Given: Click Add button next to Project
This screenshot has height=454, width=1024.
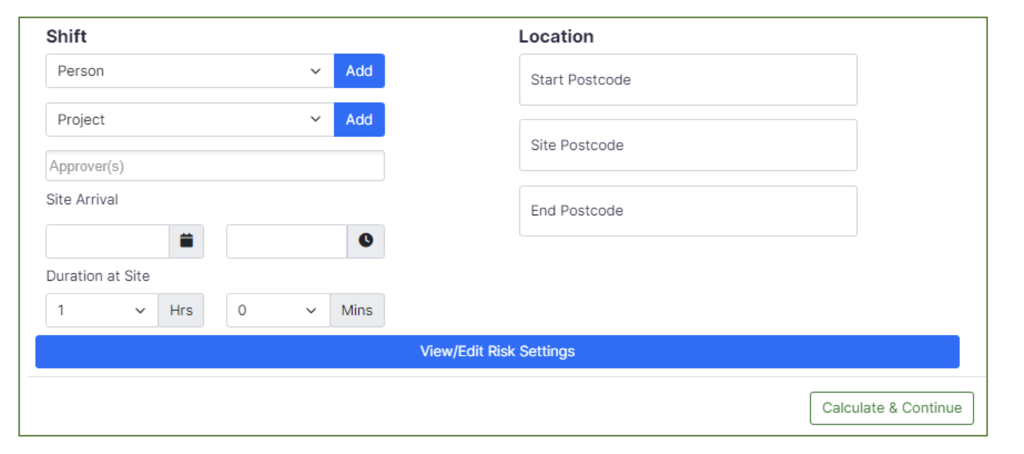Looking at the screenshot, I should point(359,120).
